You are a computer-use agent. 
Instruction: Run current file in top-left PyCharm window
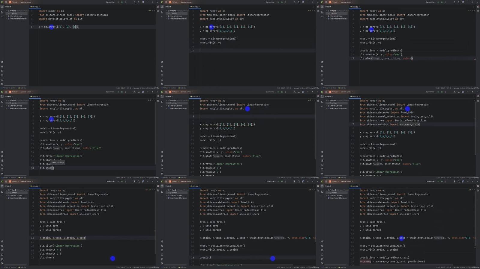118,2
